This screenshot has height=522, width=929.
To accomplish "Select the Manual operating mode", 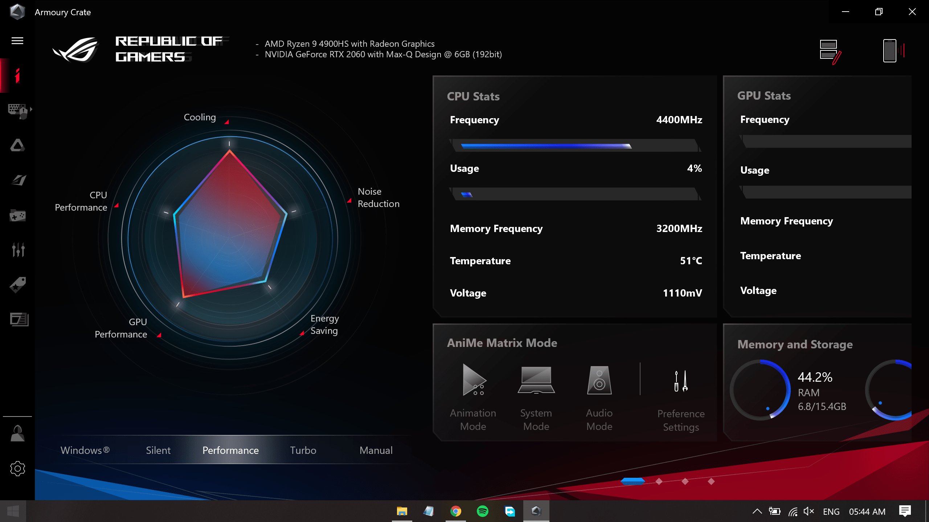I will click(x=376, y=450).
